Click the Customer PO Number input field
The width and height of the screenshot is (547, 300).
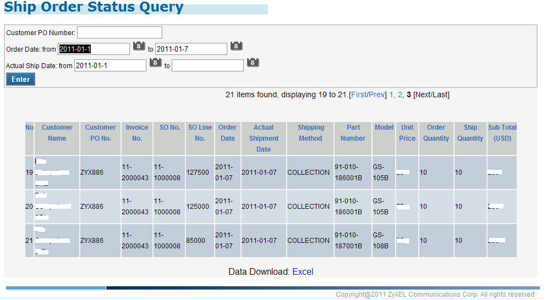click(119, 32)
